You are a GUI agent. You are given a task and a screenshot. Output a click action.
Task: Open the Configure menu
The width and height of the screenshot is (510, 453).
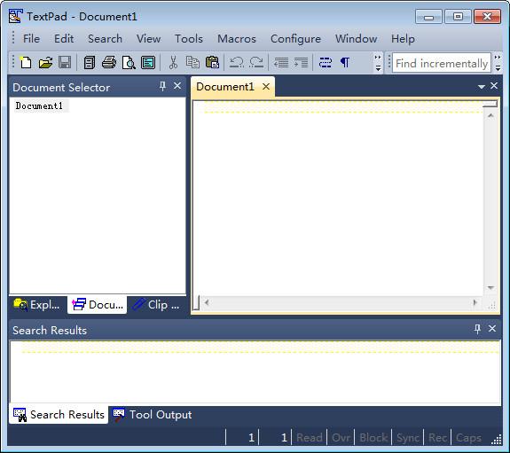[x=295, y=39]
